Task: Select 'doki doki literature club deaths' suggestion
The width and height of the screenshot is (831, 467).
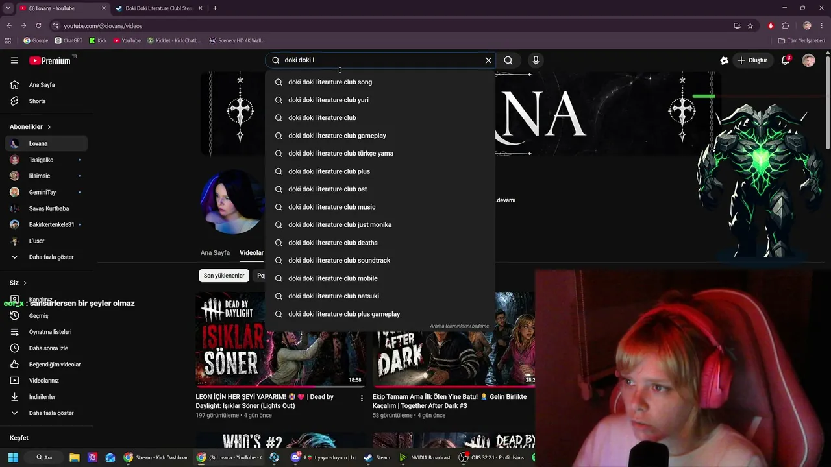Action: [380, 243]
